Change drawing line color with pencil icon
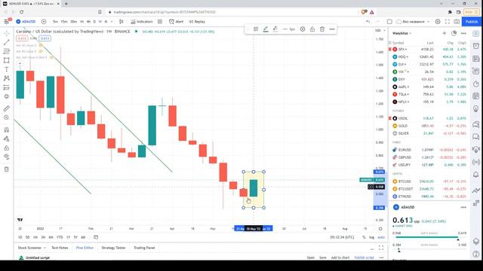The width and height of the screenshot is (483, 271). [266, 29]
